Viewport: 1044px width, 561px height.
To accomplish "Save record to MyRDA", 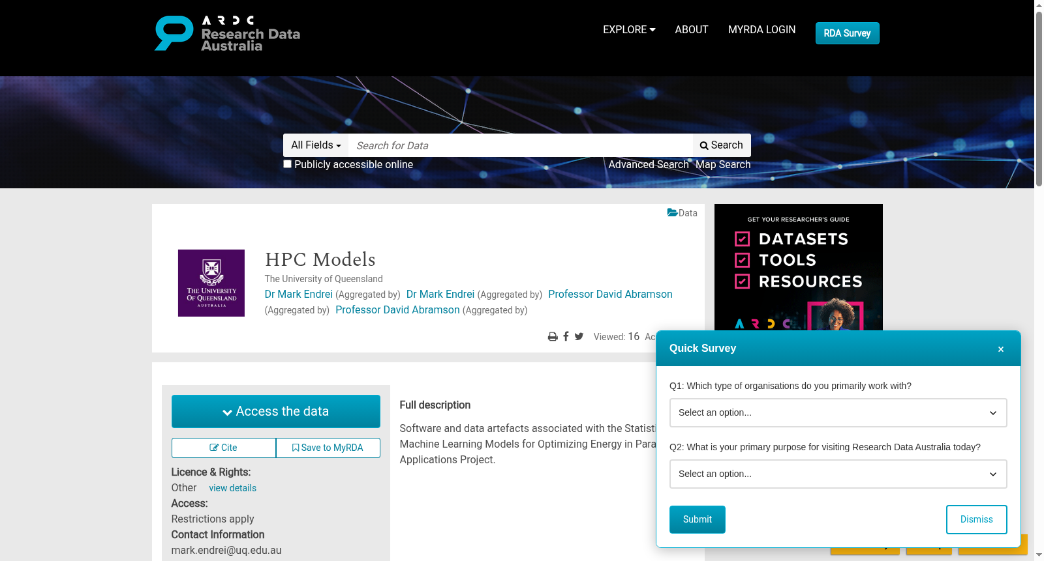I will (x=328, y=448).
